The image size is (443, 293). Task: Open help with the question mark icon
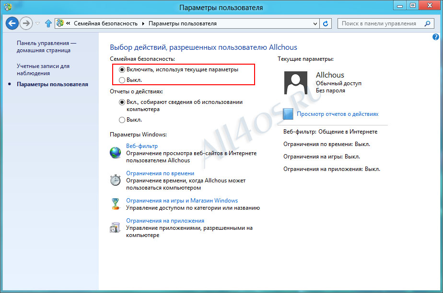click(436, 37)
